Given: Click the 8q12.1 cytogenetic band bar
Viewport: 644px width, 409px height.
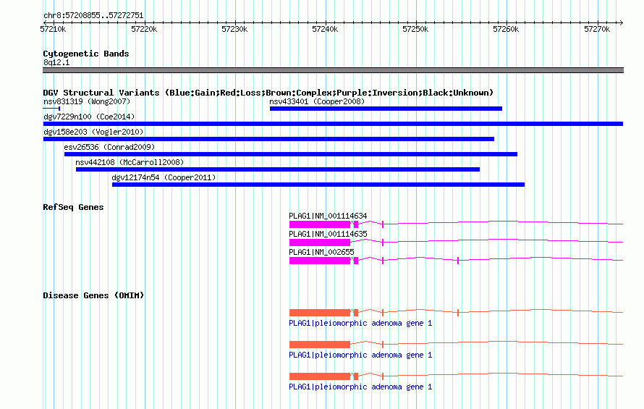Looking at the screenshot, I should click(x=333, y=70).
